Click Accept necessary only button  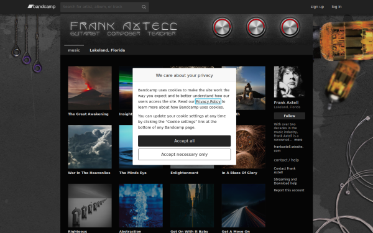coord(185,155)
